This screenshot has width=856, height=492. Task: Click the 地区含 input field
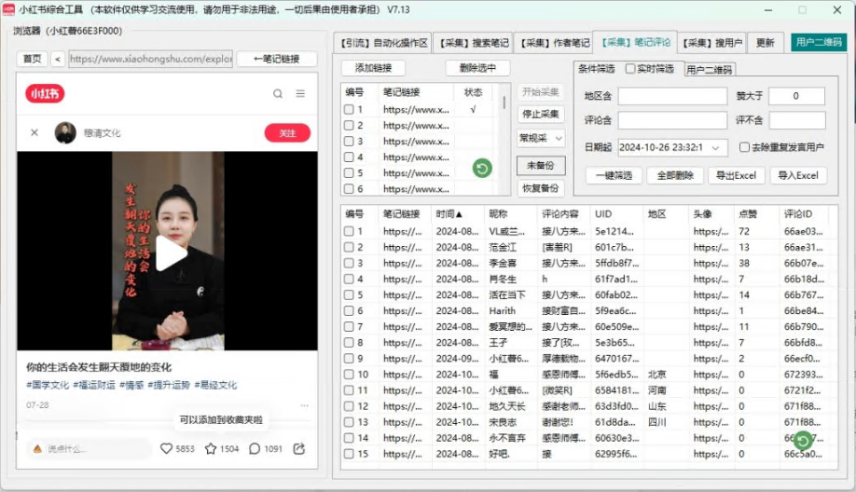[672, 96]
